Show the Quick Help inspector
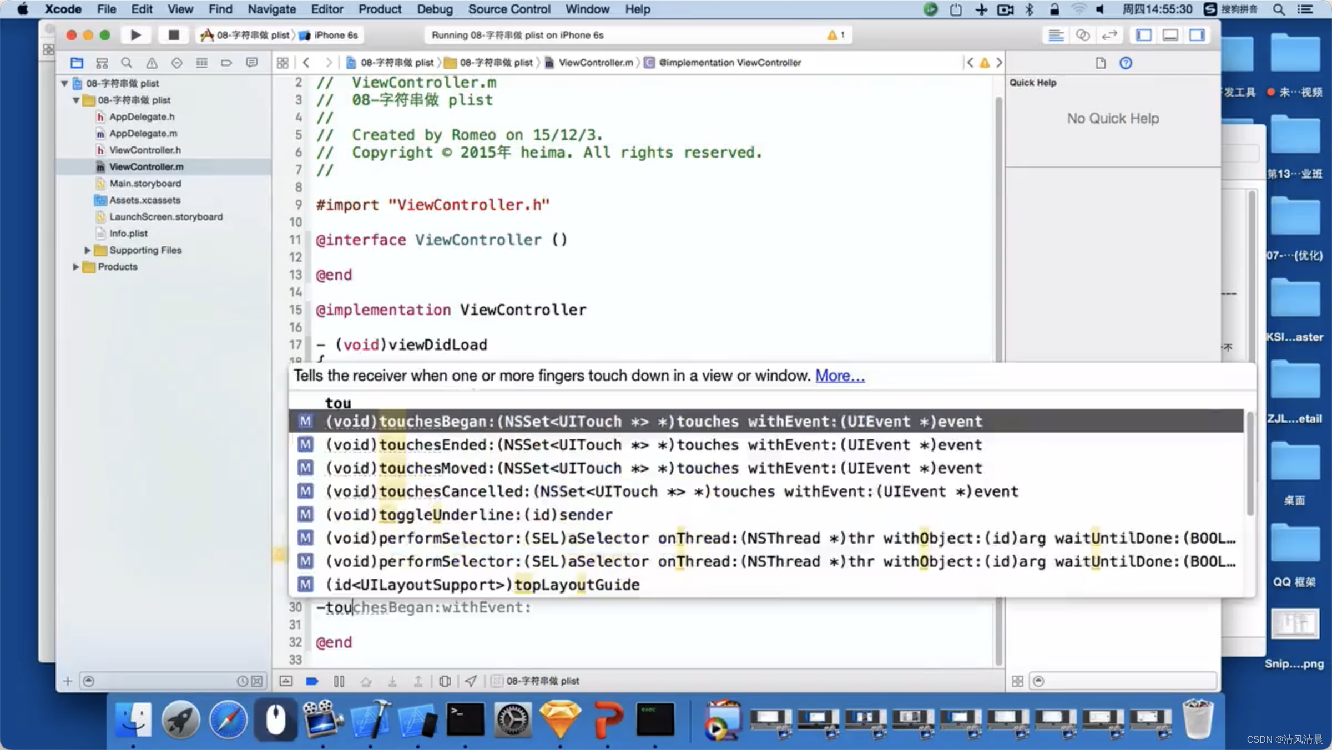1332x750 pixels. click(x=1126, y=63)
